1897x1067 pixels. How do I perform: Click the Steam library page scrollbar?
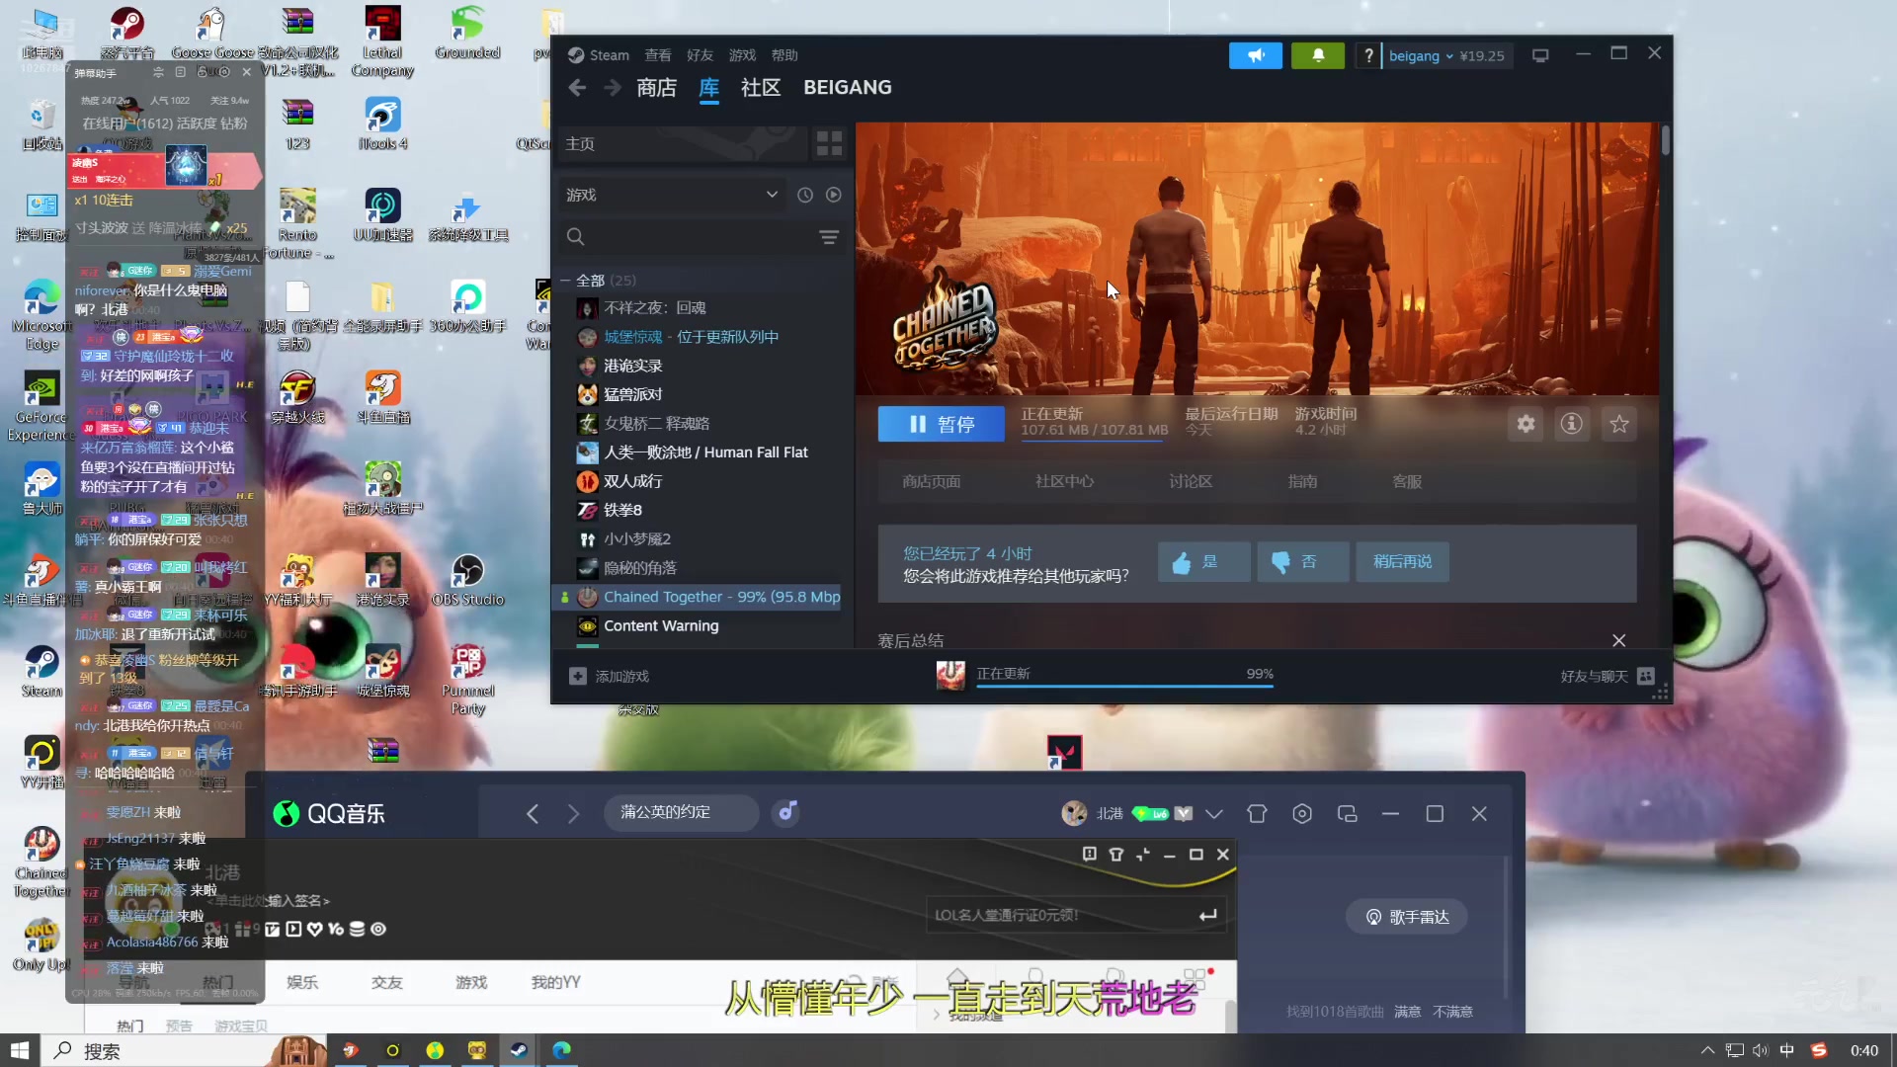click(1666, 139)
